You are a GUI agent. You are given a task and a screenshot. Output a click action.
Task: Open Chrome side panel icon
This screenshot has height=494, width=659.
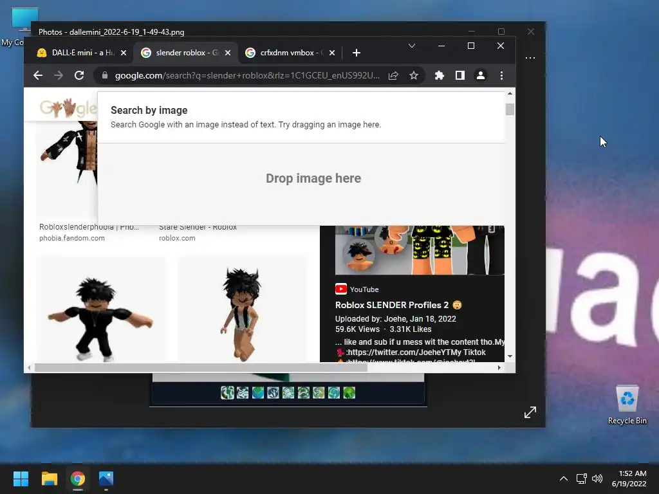coord(459,76)
